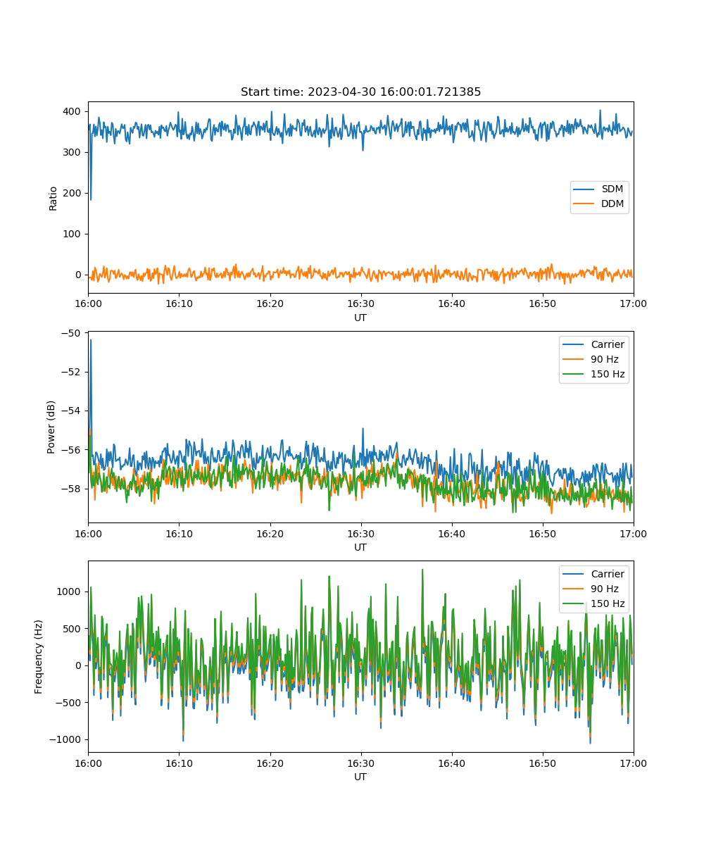Click the SDM dip near 16:00
This screenshot has height=845, width=704.
[x=90, y=198]
